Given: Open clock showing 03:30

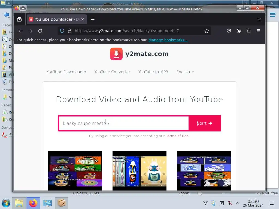Looking at the screenshot, I should click(253, 203).
